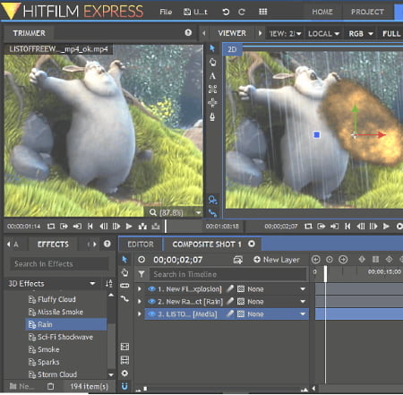Open Trimmer panel help icon
The height and width of the screenshot is (395, 403).
(188, 32)
